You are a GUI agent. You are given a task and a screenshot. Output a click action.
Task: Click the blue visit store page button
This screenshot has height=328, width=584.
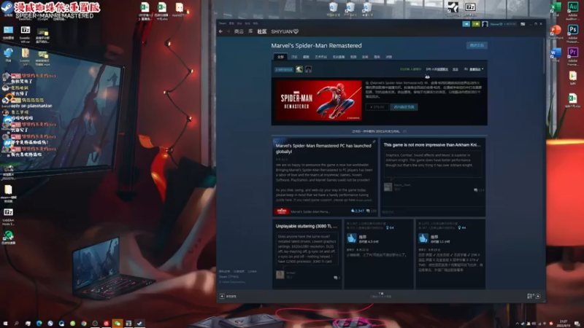(404, 107)
